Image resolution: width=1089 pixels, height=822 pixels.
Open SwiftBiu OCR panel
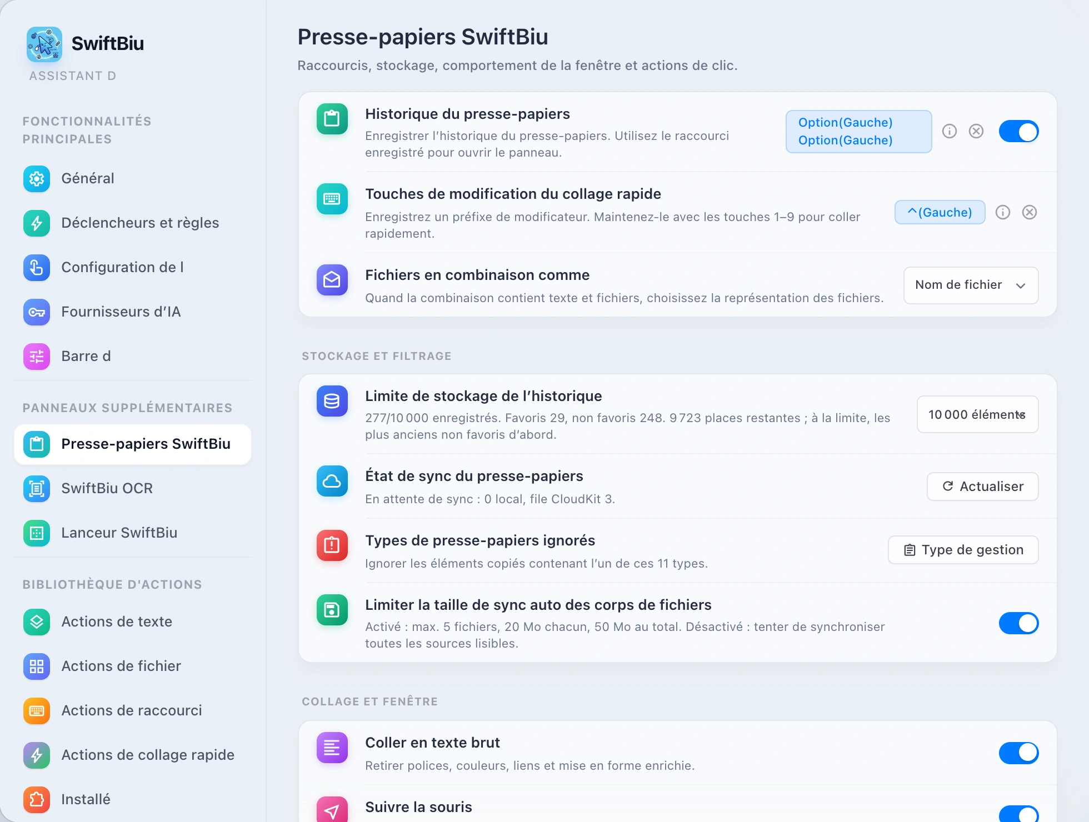point(133,489)
